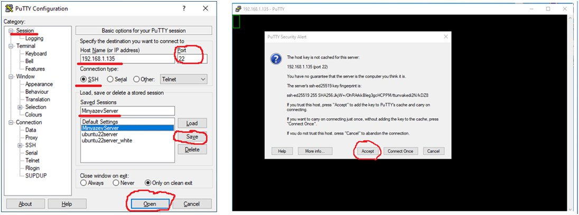Open the Data connection category

(31, 130)
